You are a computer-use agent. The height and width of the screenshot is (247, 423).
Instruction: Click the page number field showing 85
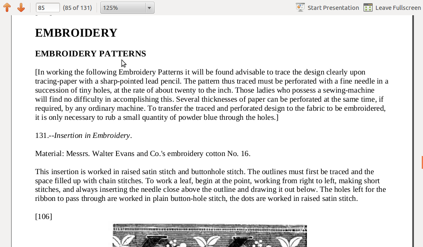[48, 7]
